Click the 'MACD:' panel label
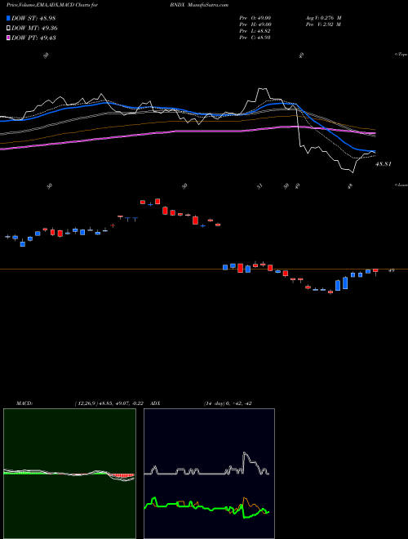The height and width of the screenshot is (539, 408). click(x=24, y=403)
